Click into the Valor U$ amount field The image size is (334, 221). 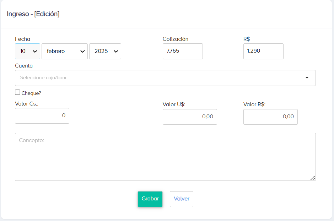coord(189,117)
